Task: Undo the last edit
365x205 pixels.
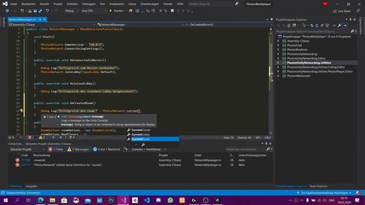Action: click(47, 11)
